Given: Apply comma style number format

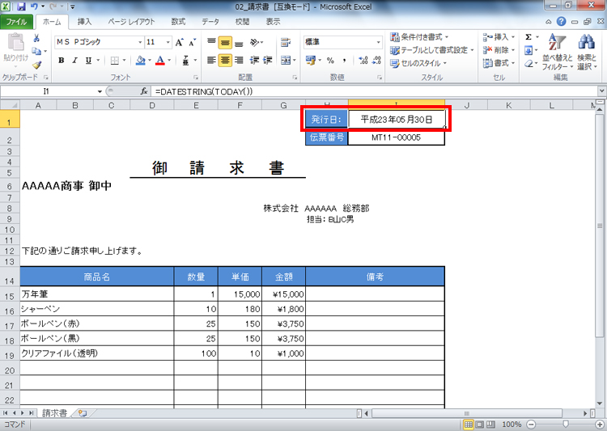Looking at the screenshot, I should click(x=344, y=61).
